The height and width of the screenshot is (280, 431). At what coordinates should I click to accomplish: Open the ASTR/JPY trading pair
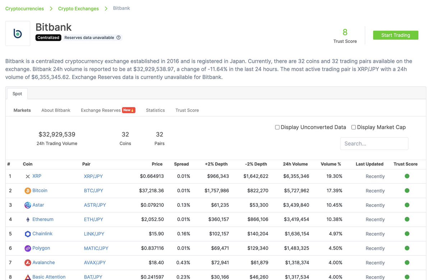pyautogui.click(x=95, y=205)
